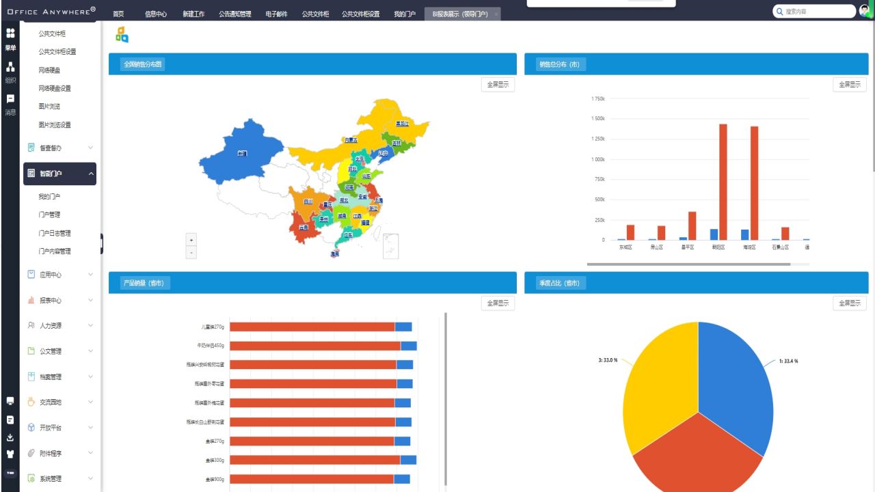
Task: Open the 菜单 panel in the left rail
Action: click(10, 38)
